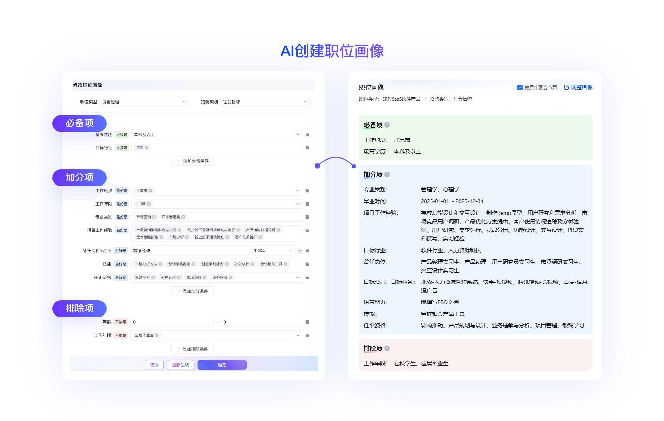Click the 营销经理 position input field
The width and height of the screenshot is (664, 421).
pos(190,251)
